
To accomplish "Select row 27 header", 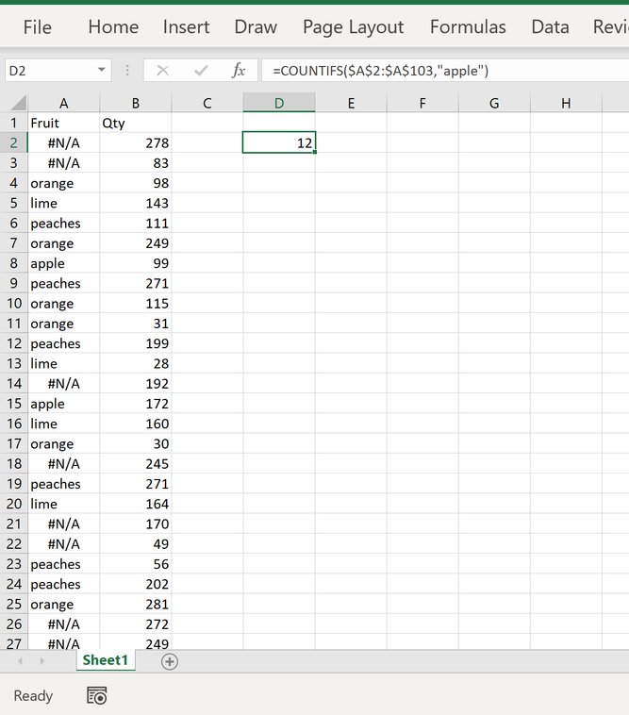I will click(x=13, y=643).
